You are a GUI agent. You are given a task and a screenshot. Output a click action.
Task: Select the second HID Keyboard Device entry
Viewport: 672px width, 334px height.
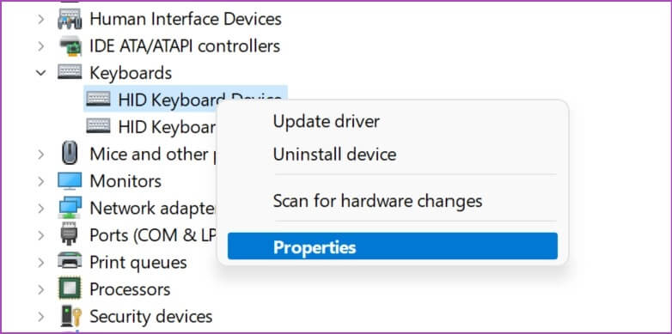151,126
